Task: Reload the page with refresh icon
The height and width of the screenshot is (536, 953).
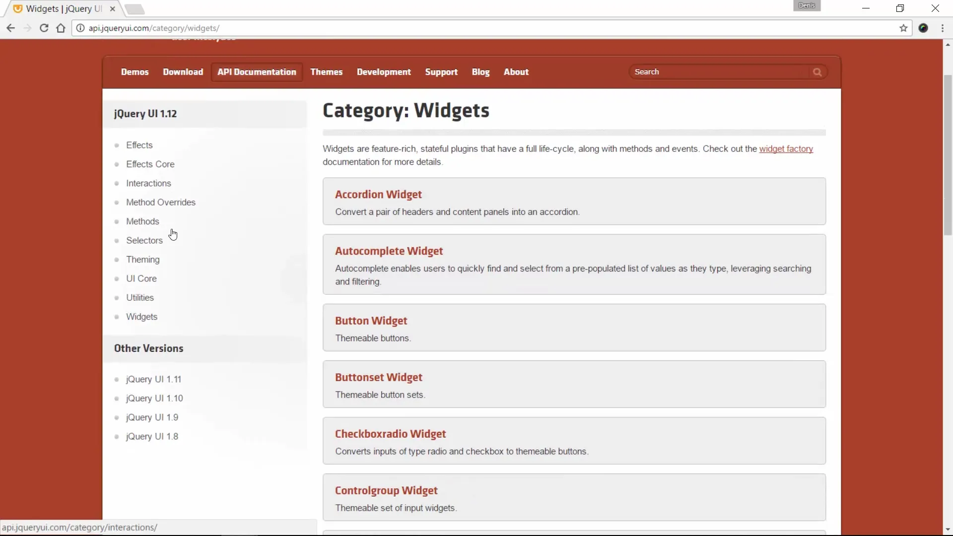Action: (x=44, y=28)
